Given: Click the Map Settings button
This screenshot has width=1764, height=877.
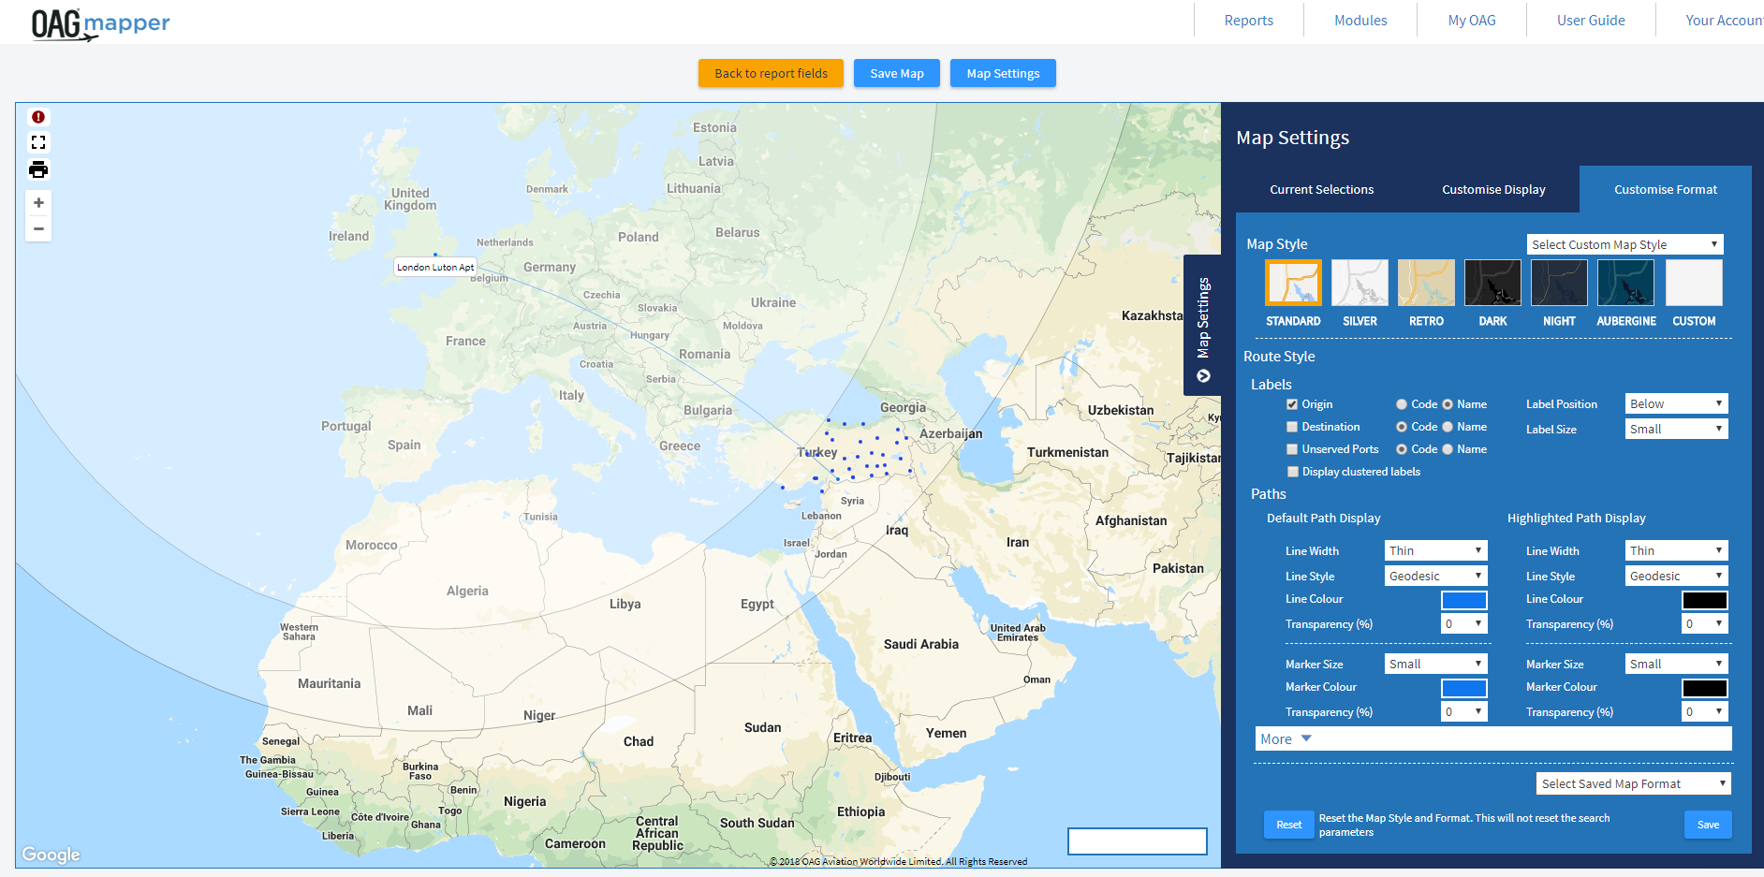Looking at the screenshot, I should click(x=1003, y=73).
